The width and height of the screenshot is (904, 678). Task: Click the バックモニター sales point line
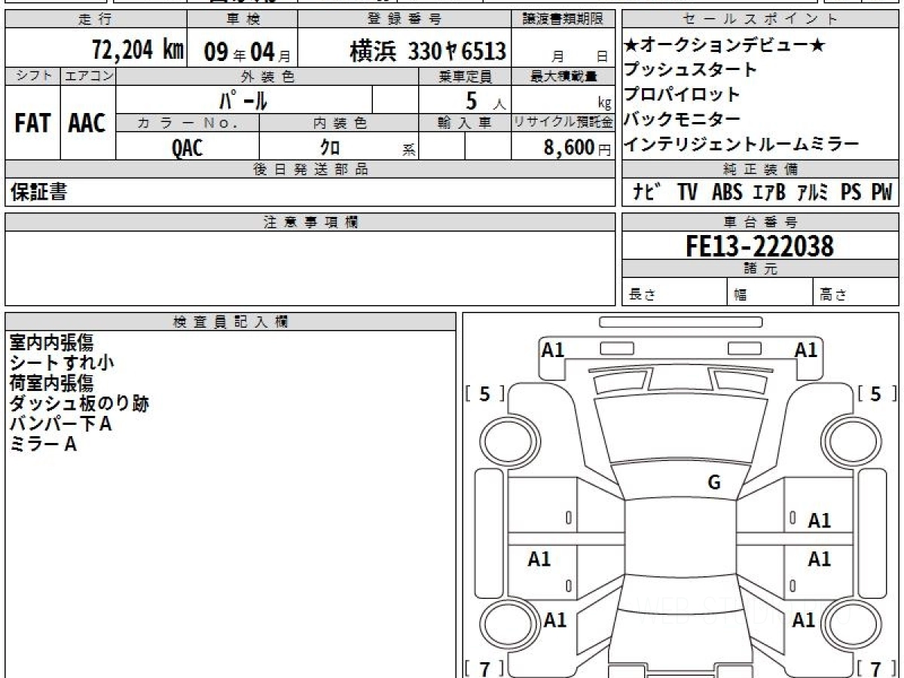click(x=683, y=119)
